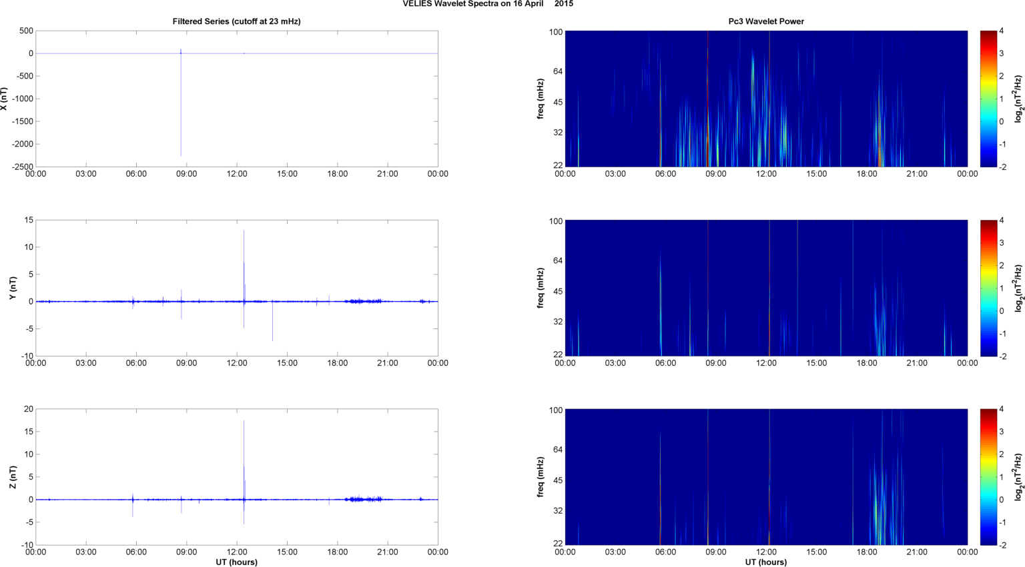Viewport: 1025px width, 567px height.
Task: Click freq (mHz) label of top wavelet plot
Action: click(541, 99)
